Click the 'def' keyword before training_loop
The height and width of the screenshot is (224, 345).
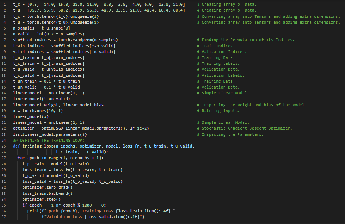point(16,146)
